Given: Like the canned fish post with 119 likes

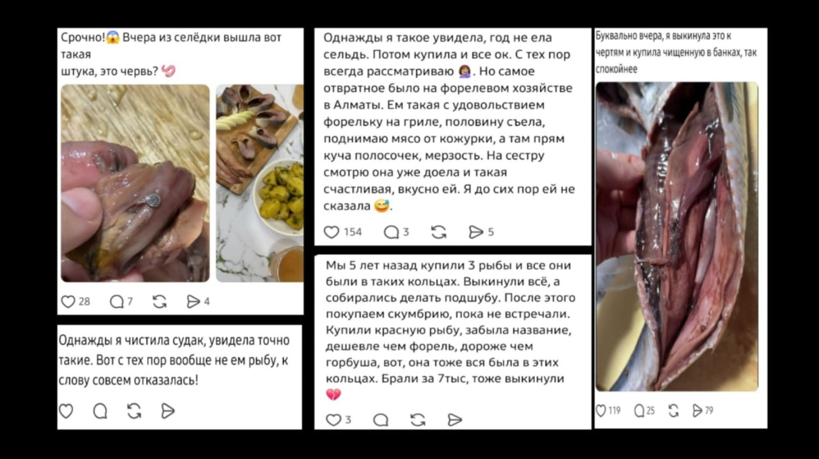Looking at the screenshot, I should (x=601, y=410).
